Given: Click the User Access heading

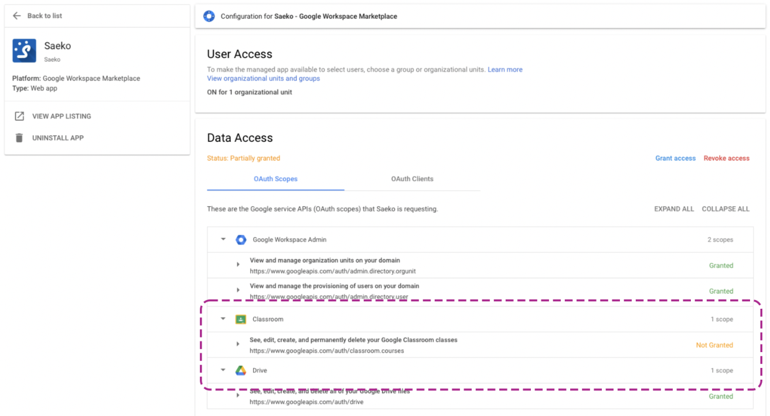Looking at the screenshot, I should pos(240,54).
